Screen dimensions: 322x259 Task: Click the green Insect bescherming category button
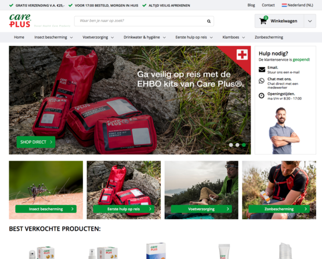(46, 209)
